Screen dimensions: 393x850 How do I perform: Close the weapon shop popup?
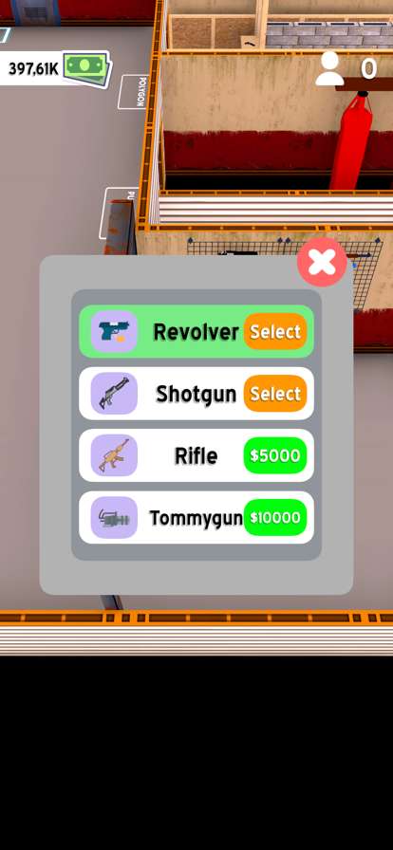322,263
